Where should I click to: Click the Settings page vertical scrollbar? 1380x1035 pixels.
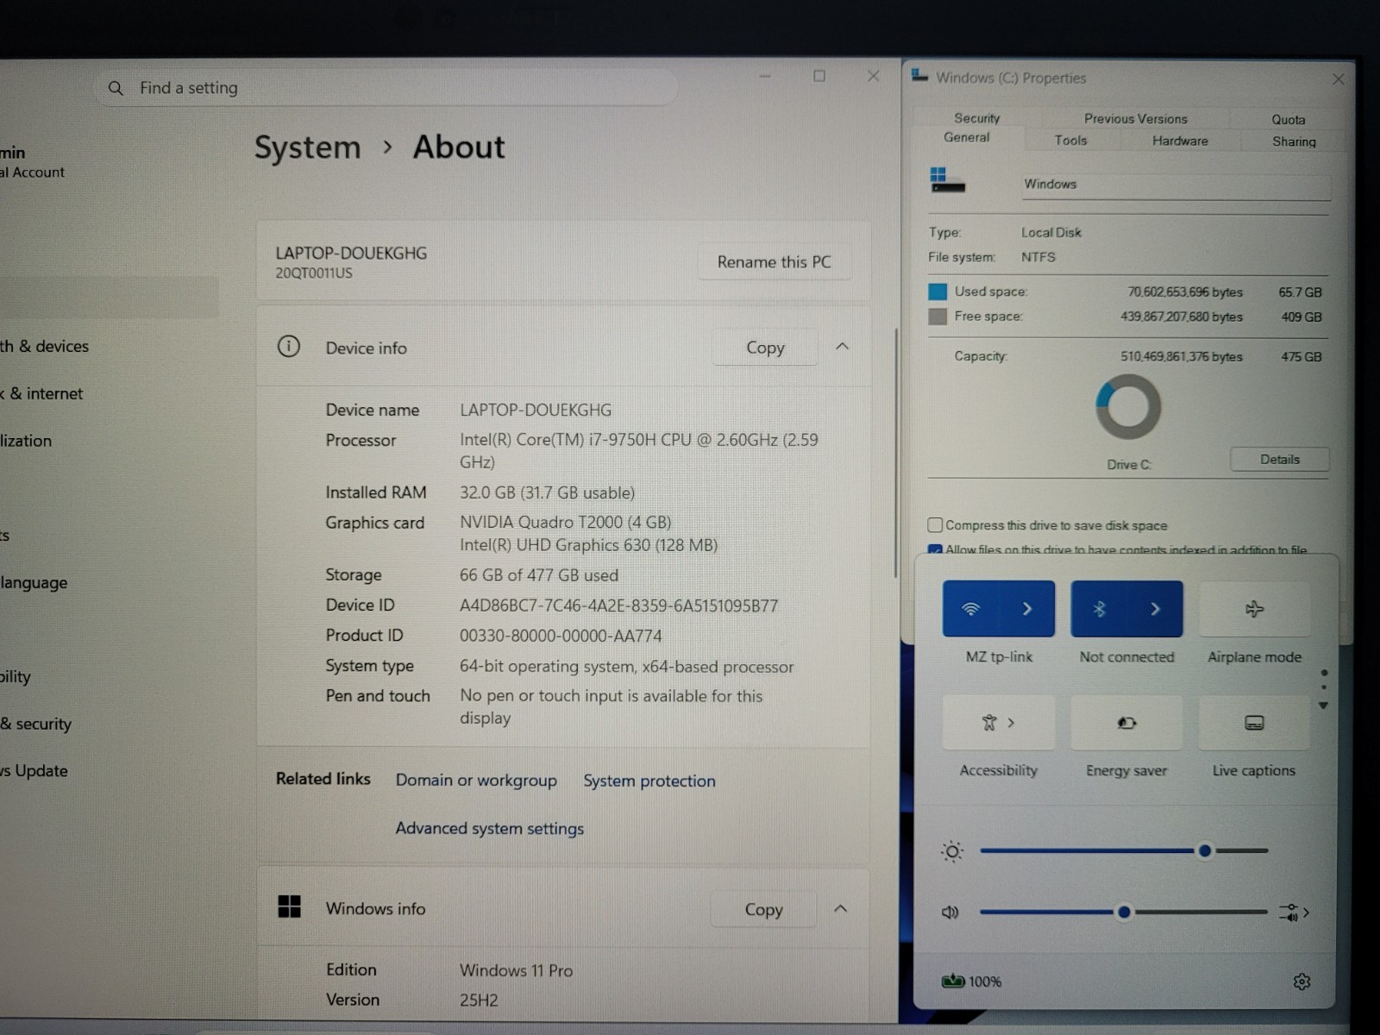click(x=895, y=453)
